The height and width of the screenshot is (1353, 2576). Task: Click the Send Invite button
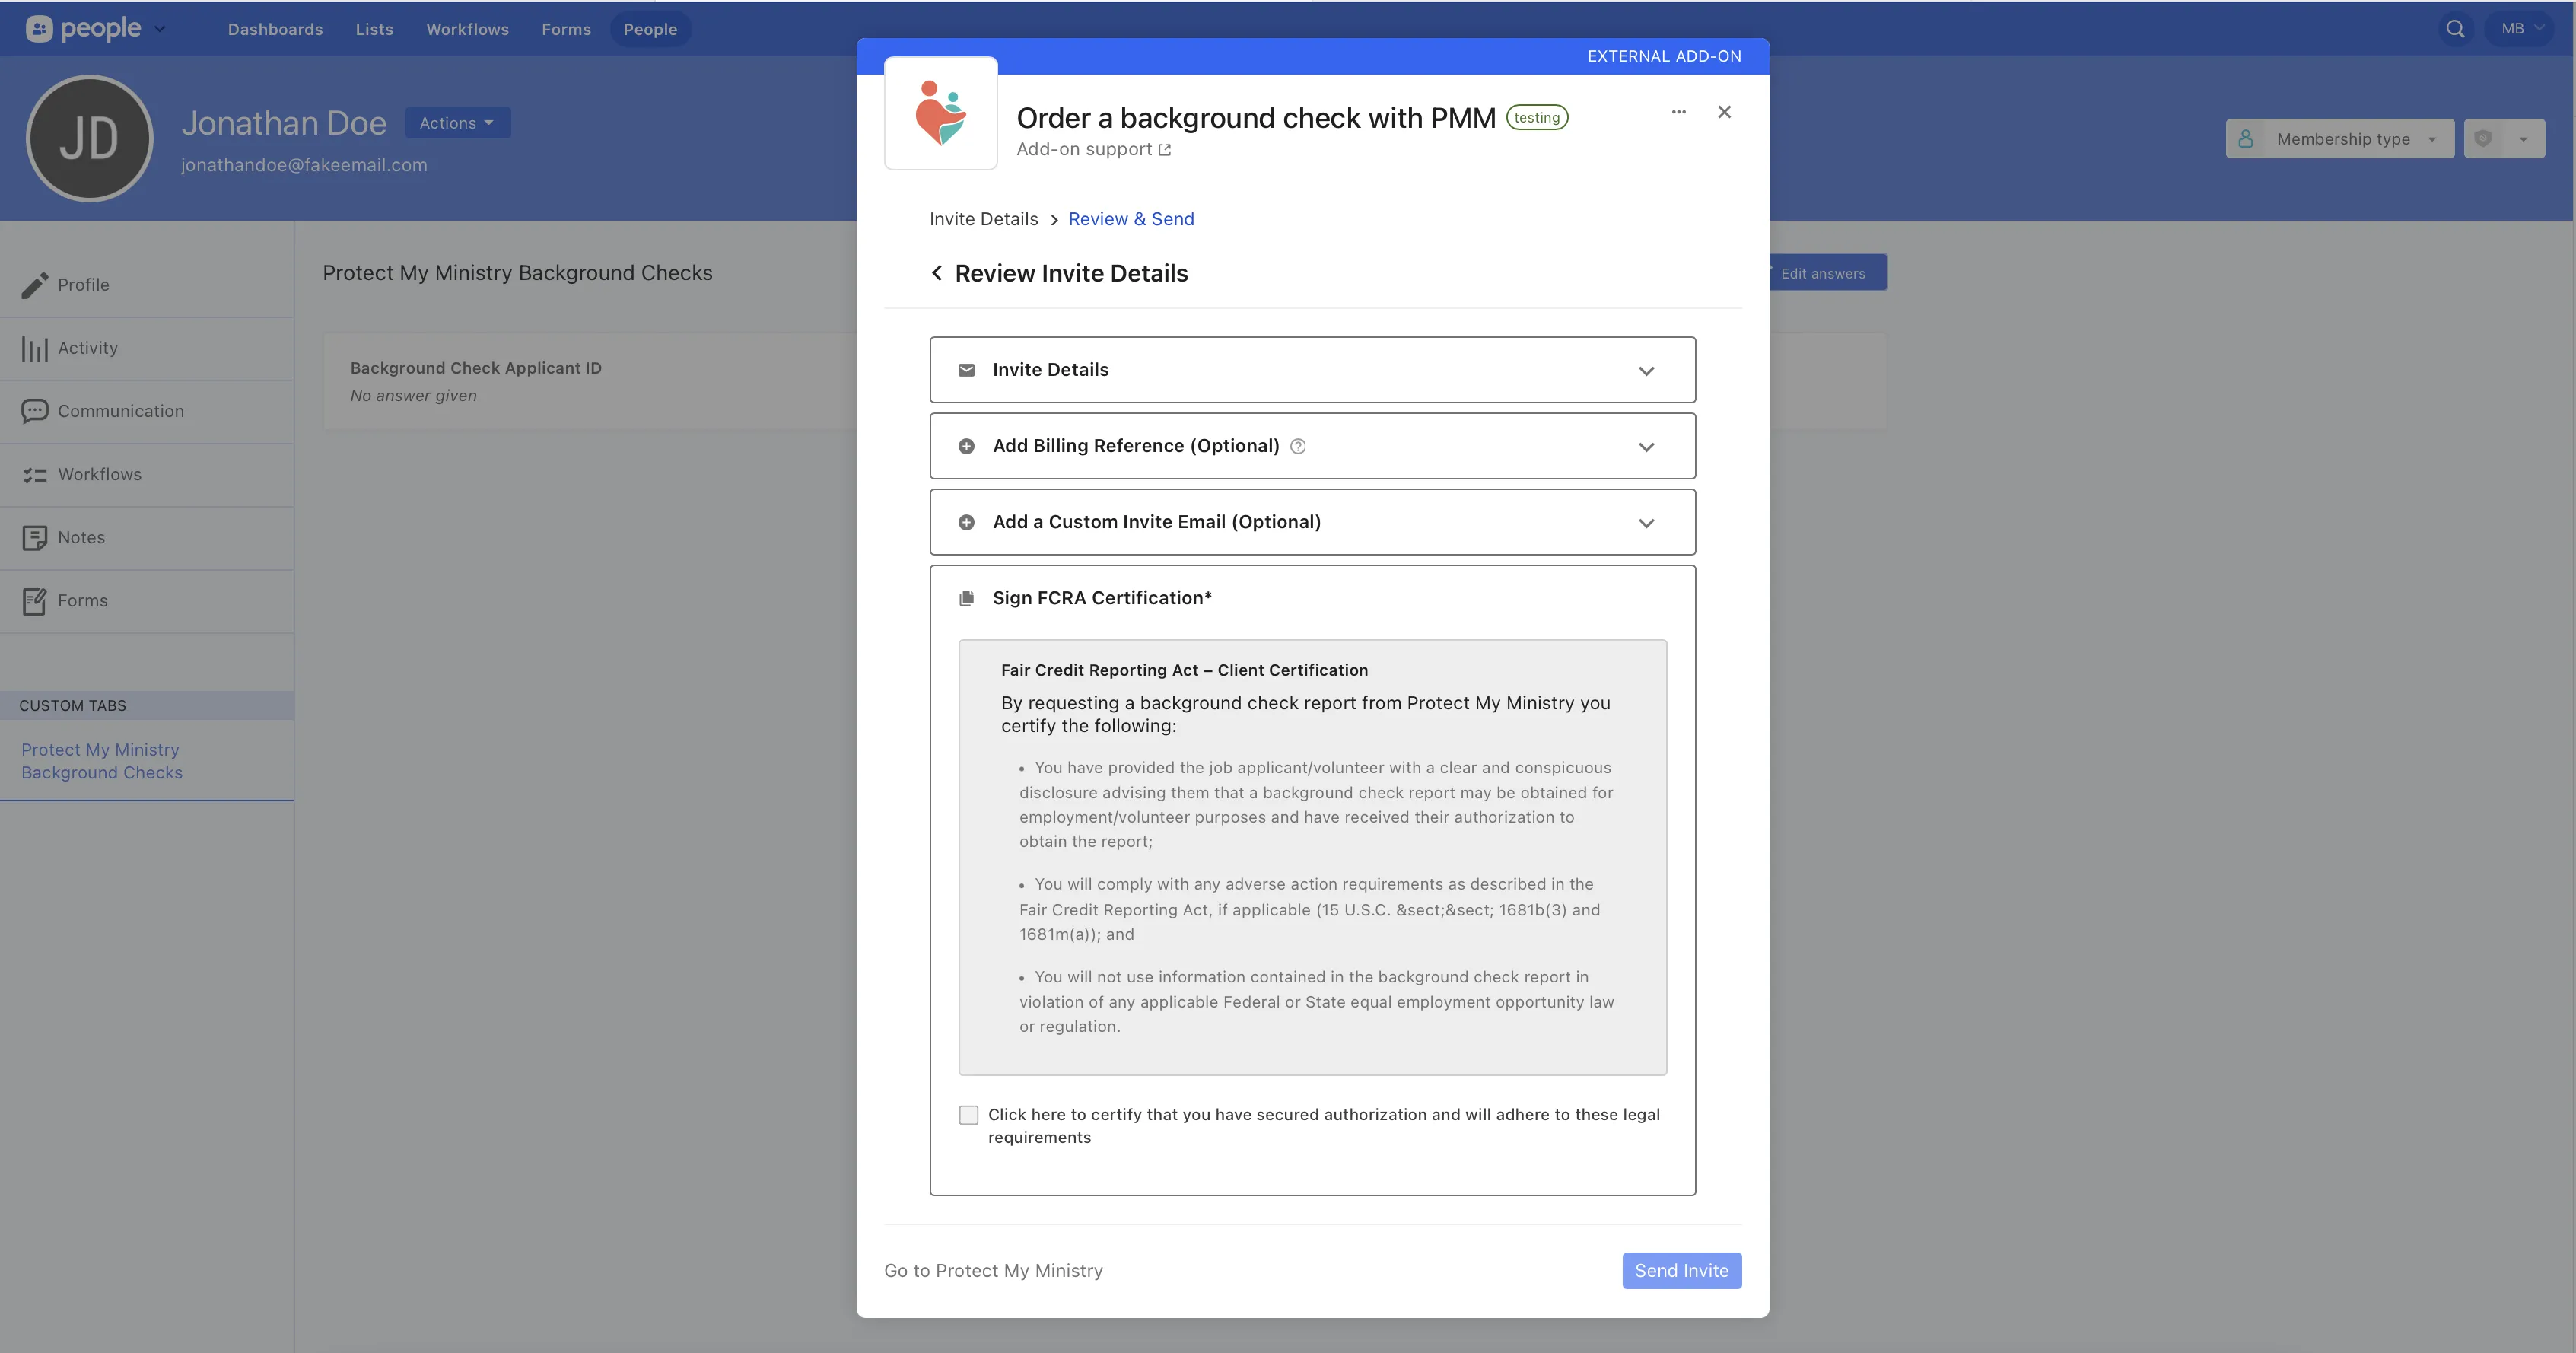coord(1681,1270)
